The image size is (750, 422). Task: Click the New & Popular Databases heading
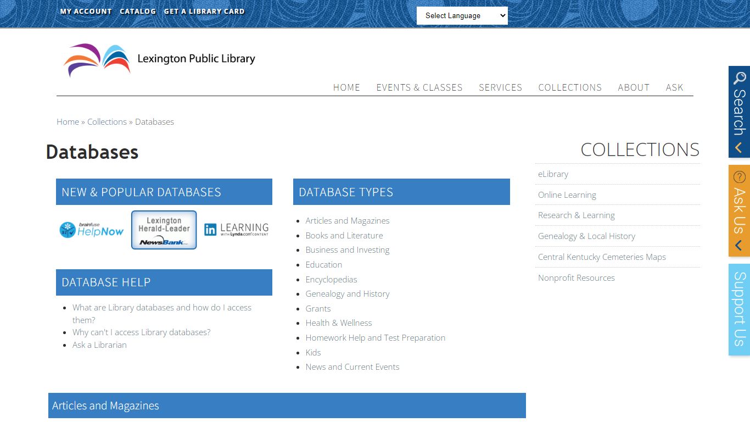click(x=164, y=192)
